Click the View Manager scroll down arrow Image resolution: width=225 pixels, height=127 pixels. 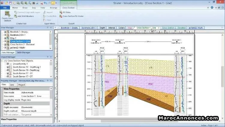click(50, 48)
